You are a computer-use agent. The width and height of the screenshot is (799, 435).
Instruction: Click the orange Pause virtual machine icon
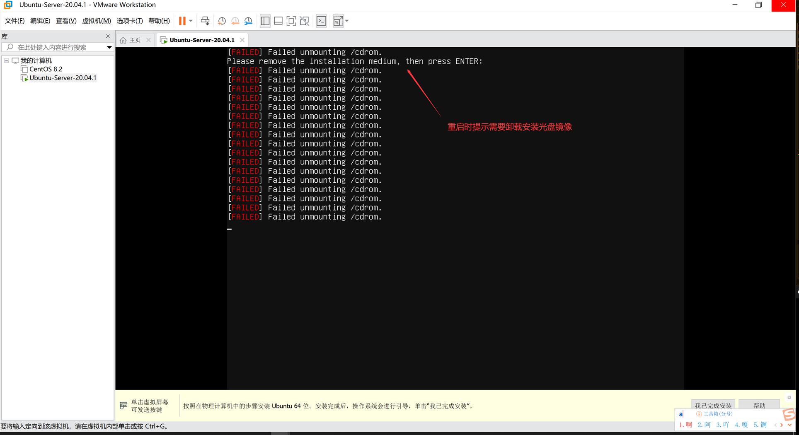click(182, 21)
